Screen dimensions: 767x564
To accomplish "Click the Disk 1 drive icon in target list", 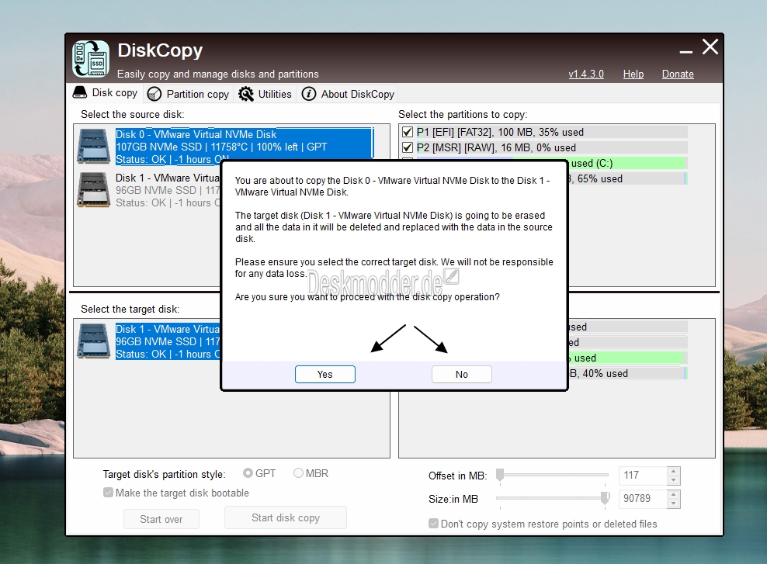I will coord(93,341).
